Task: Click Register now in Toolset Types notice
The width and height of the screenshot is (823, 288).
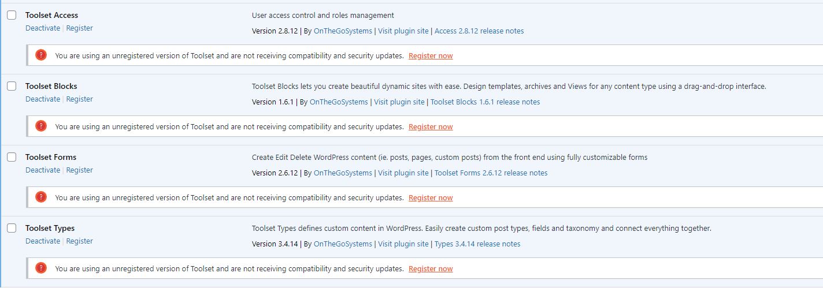Action: pos(431,269)
